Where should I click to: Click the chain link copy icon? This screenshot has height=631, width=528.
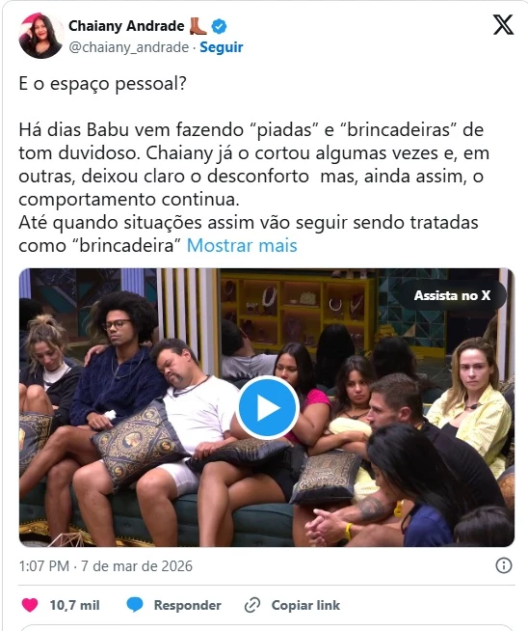coord(252,605)
